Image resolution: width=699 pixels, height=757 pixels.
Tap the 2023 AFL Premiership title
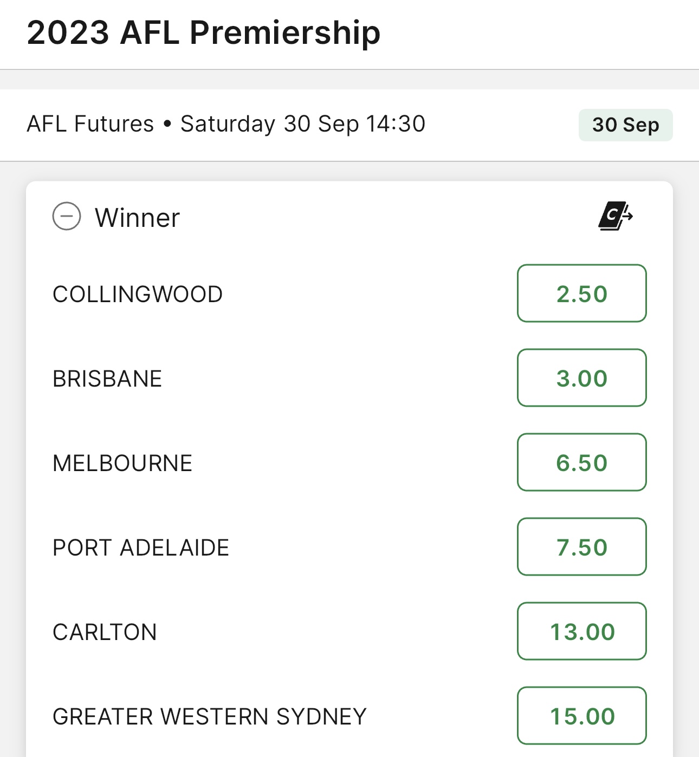(x=204, y=32)
